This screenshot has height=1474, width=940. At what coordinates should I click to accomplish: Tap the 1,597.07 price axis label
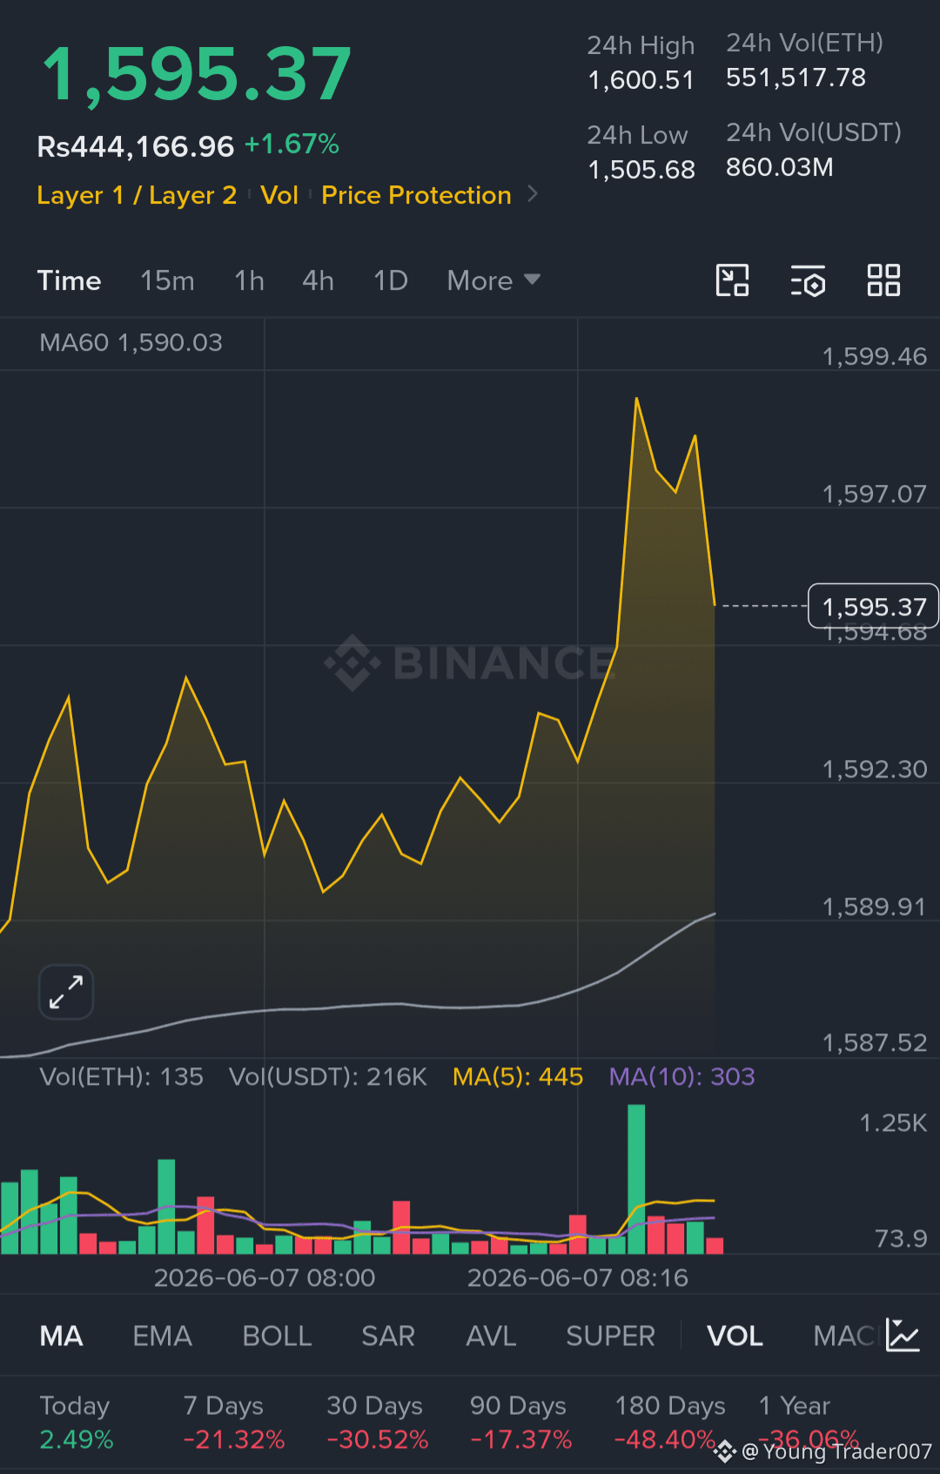875,494
